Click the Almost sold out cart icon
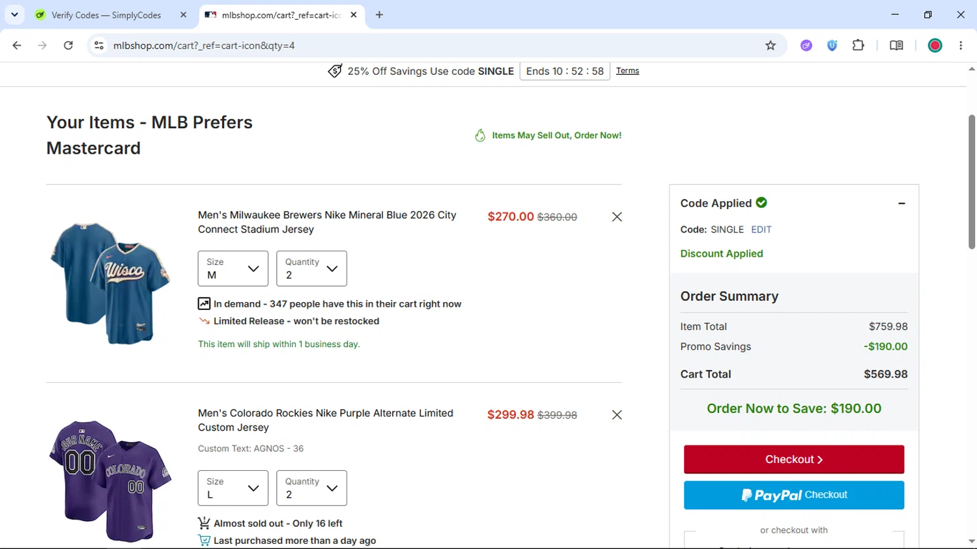The image size is (977, 549). click(204, 523)
